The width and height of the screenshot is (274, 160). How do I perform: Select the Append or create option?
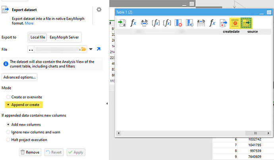(x=8, y=105)
